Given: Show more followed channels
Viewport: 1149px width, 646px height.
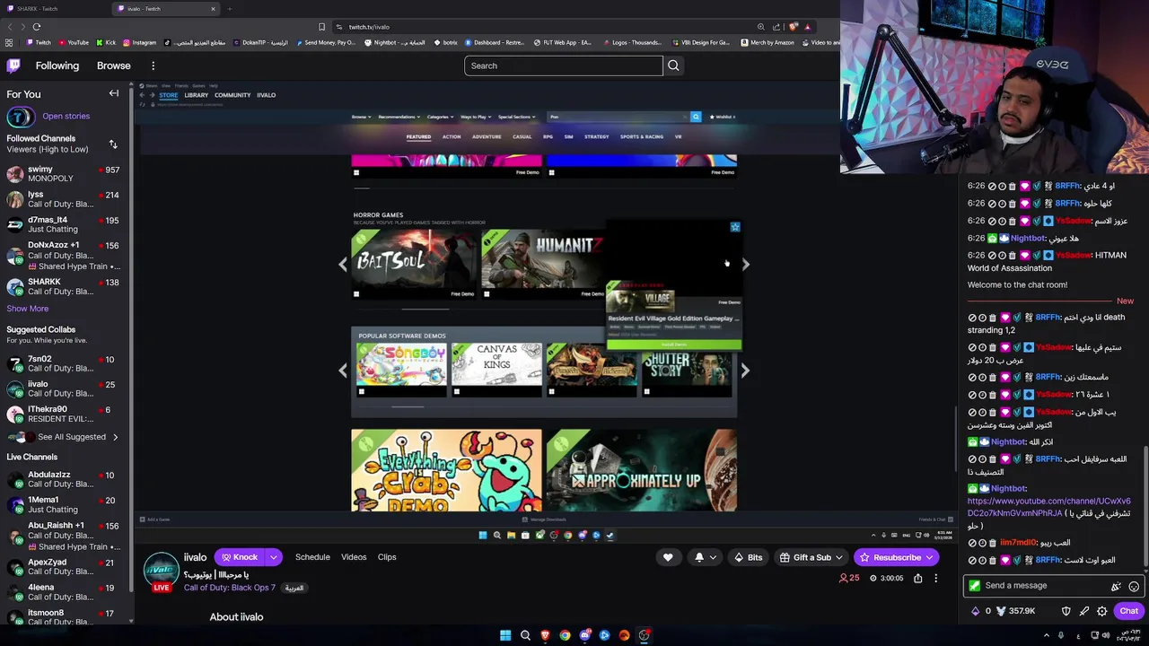Looking at the screenshot, I should tap(28, 309).
